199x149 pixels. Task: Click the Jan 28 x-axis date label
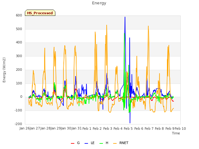[45, 129]
